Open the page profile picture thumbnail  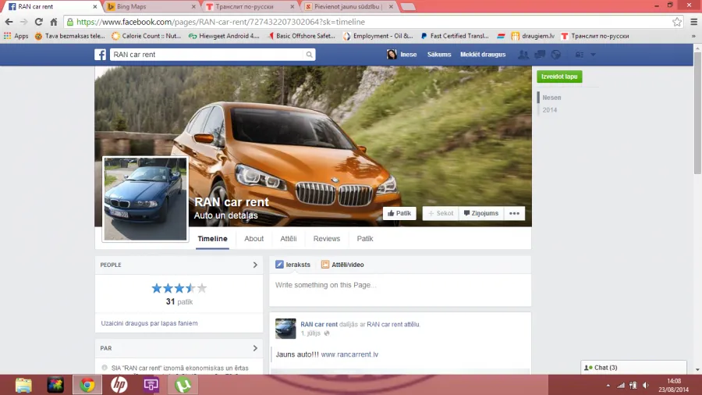(146, 199)
